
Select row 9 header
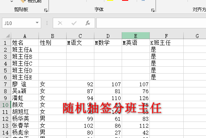5,98
